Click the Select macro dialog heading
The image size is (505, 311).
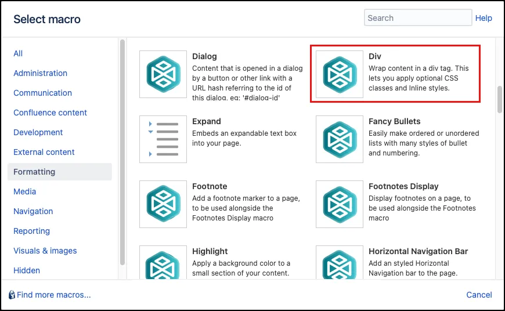click(47, 19)
